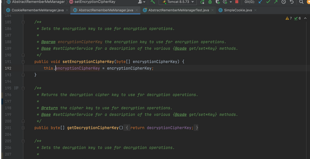Collapse Javadoc fold marker at line 205

pos(23,141)
